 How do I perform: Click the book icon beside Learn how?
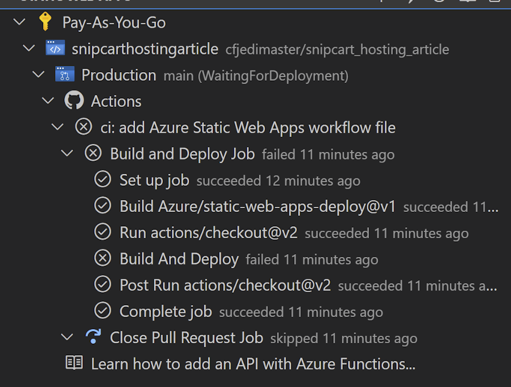74,363
